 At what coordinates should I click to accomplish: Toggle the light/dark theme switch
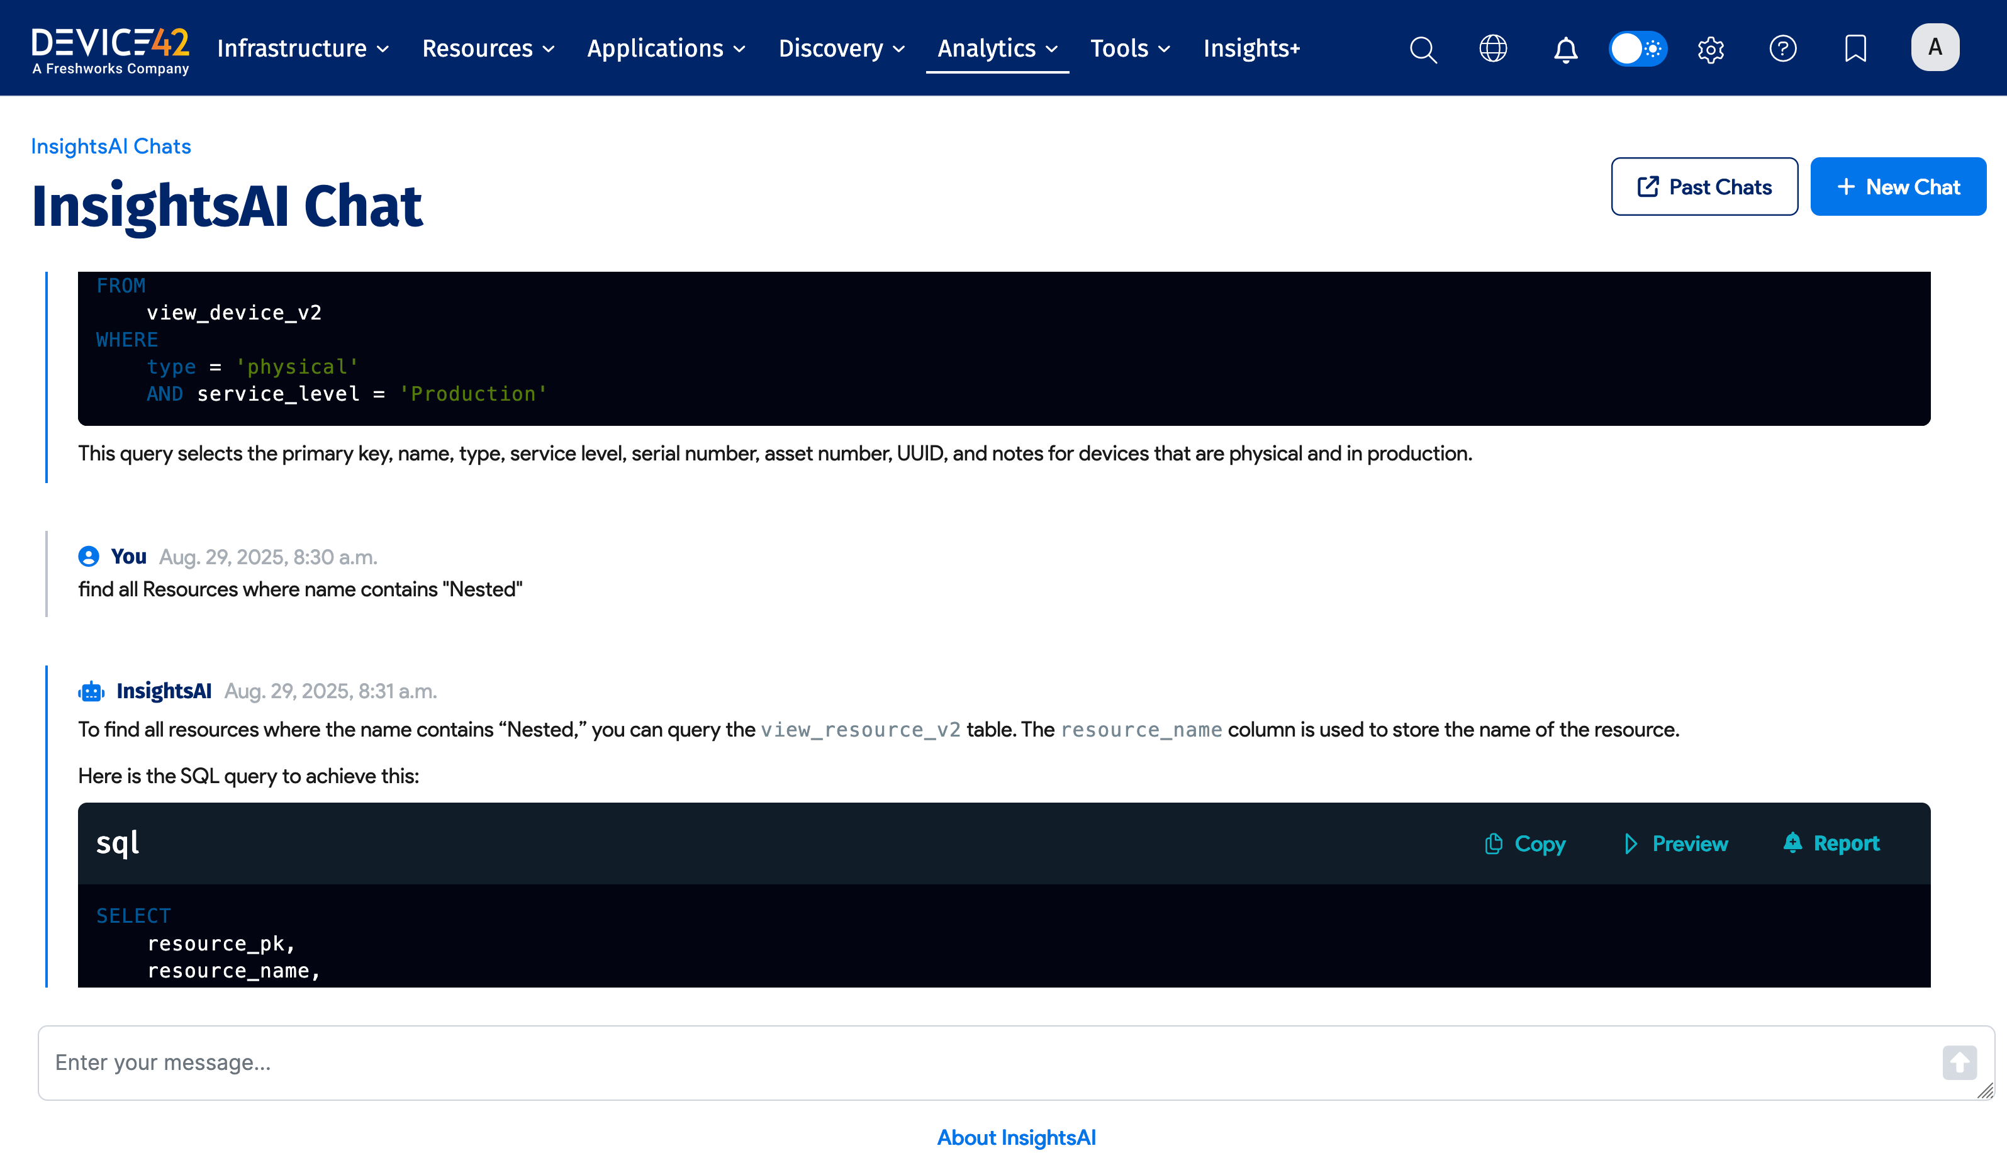pyautogui.click(x=1638, y=48)
